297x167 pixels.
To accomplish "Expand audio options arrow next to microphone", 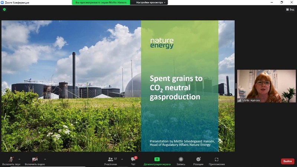I will pyautogui.click(x=19, y=159).
